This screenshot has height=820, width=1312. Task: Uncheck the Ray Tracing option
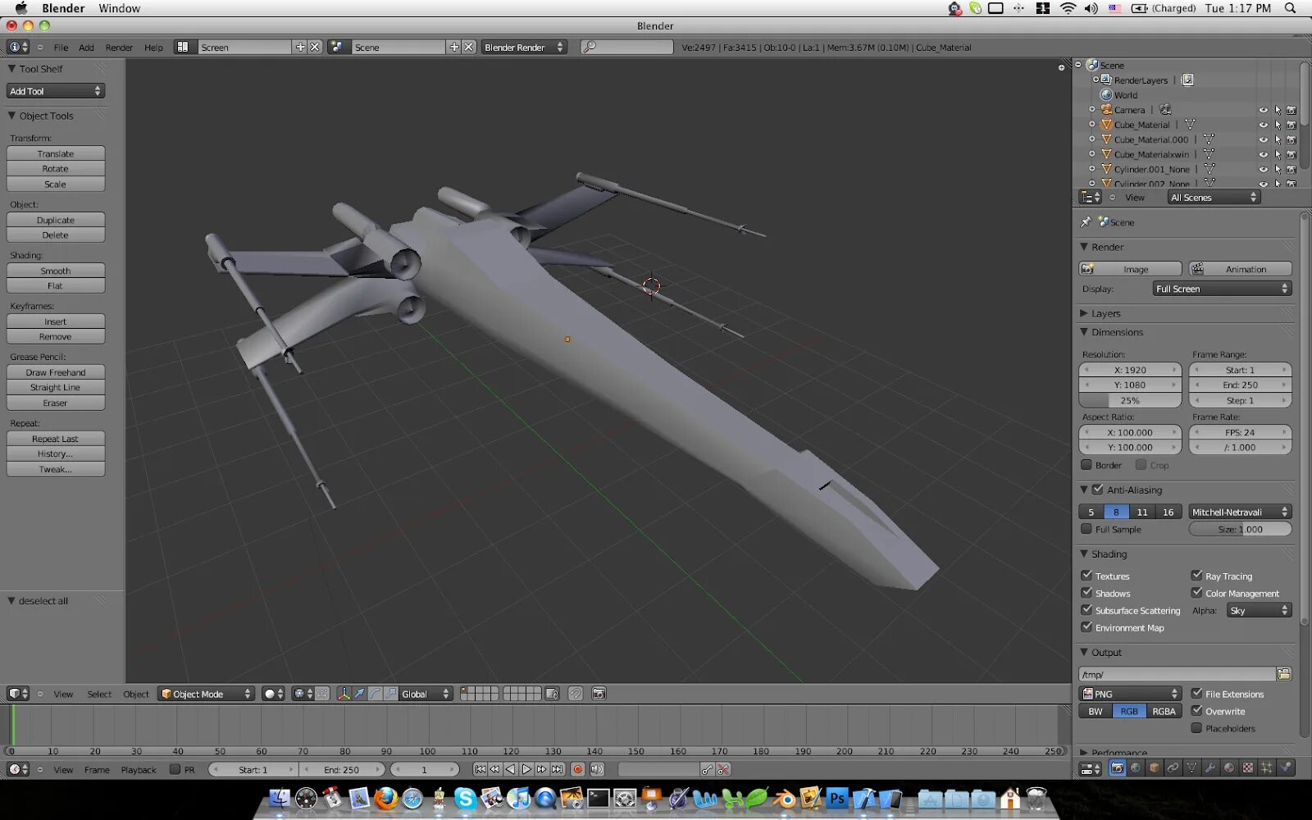(x=1196, y=576)
